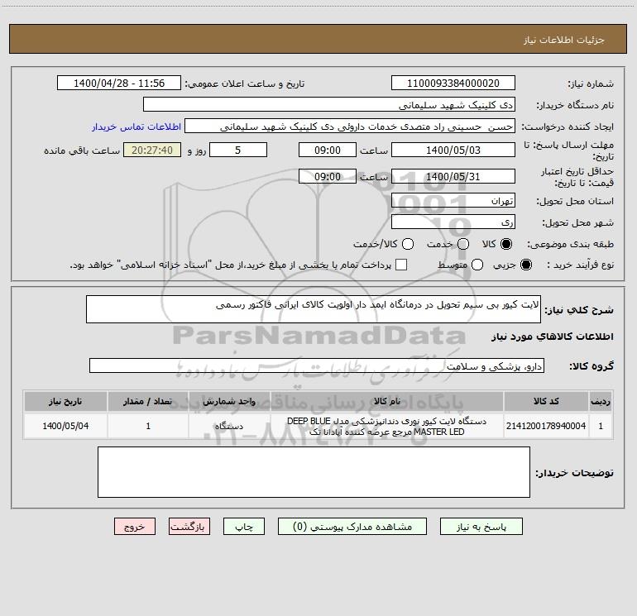This screenshot has width=637, height=616.
Task: Click the خروج exit button
Action: (x=135, y=526)
